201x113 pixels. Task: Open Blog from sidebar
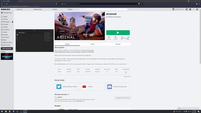click(x=3, y=40)
